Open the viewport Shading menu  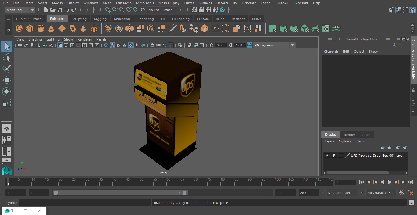pyautogui.click(x=35, y=39)
